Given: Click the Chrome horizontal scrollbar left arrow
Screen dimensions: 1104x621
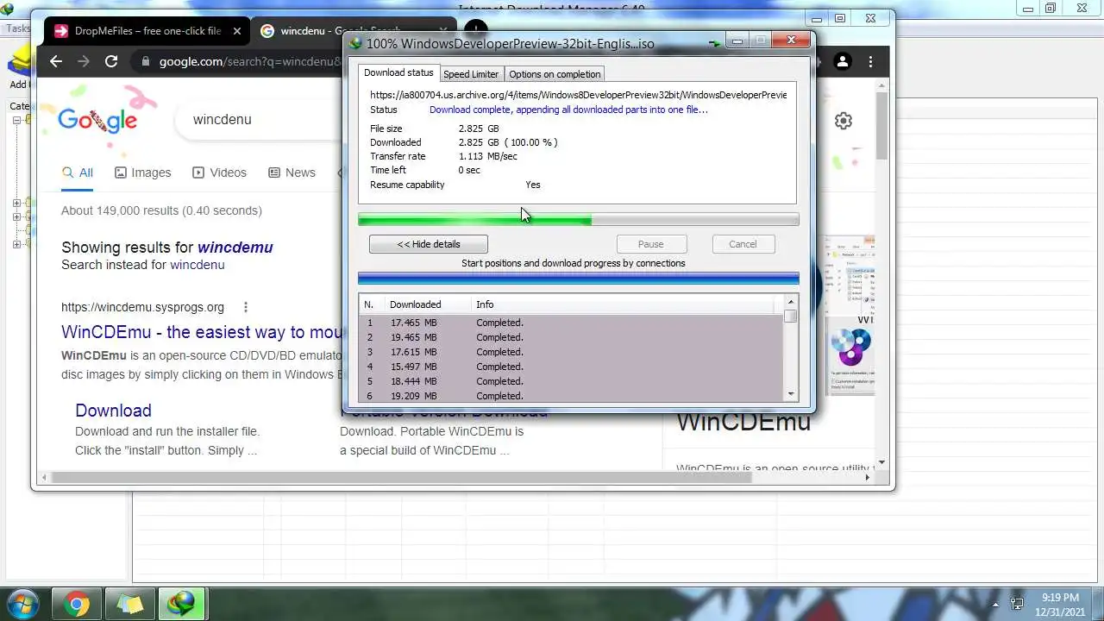Looking at the screenshot, I should (43, 477).
